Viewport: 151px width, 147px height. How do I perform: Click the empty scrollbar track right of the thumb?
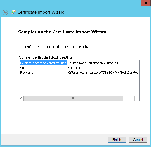pyautogui.click(x=129, y=98)
